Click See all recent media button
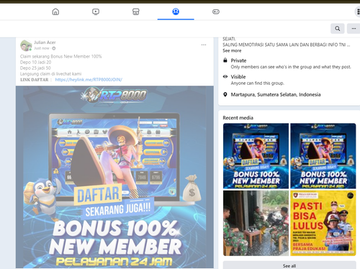The height and width of the screenshot is (269, 360). point(289,265)
